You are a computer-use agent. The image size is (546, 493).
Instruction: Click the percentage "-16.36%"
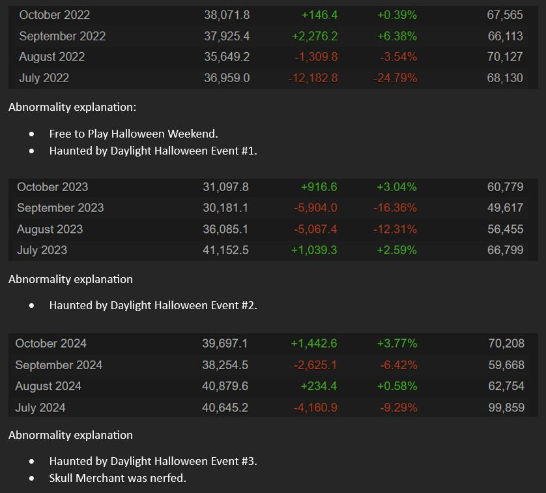395,208
